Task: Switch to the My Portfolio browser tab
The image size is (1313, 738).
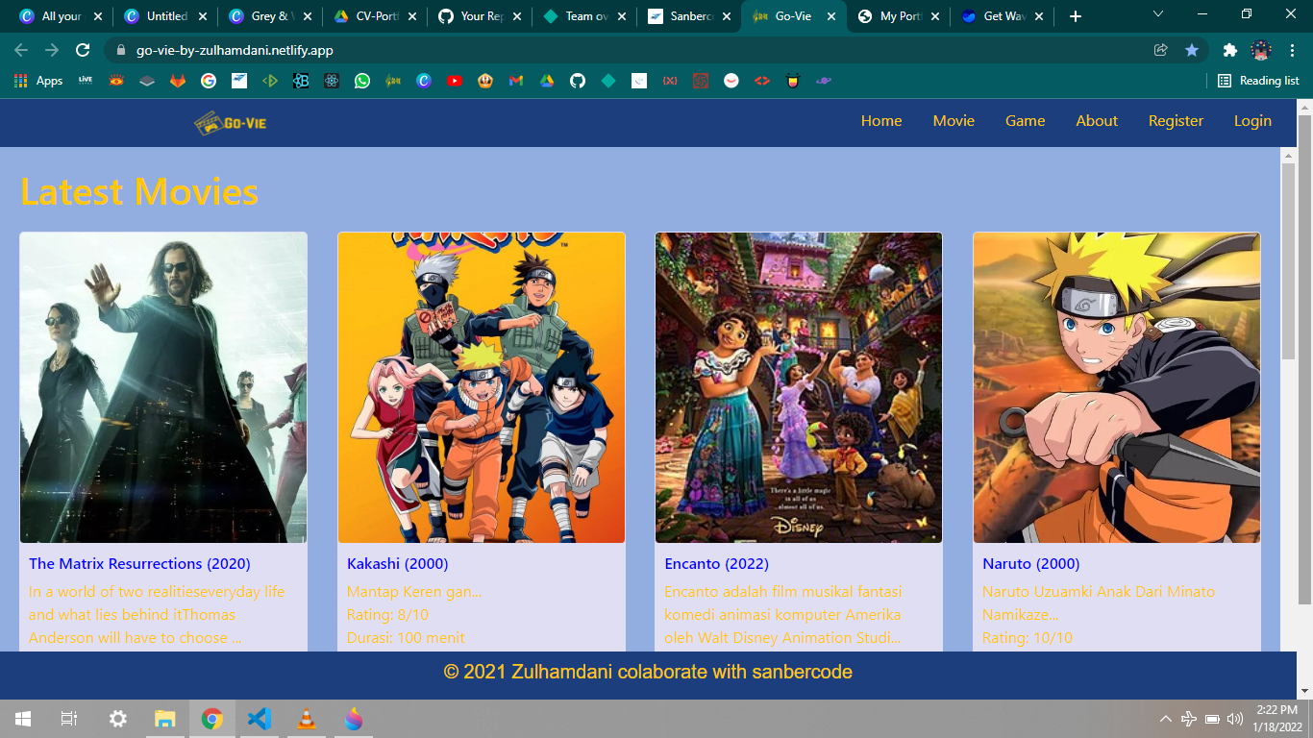Action: [899, 16]
